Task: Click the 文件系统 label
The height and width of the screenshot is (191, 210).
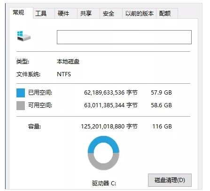Action: point(28,74)
